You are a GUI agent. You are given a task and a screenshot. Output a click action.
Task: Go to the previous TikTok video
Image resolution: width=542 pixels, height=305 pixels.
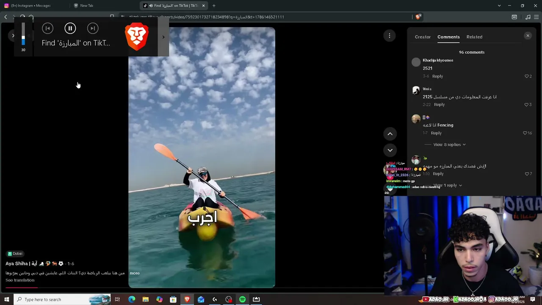[390, 134]
